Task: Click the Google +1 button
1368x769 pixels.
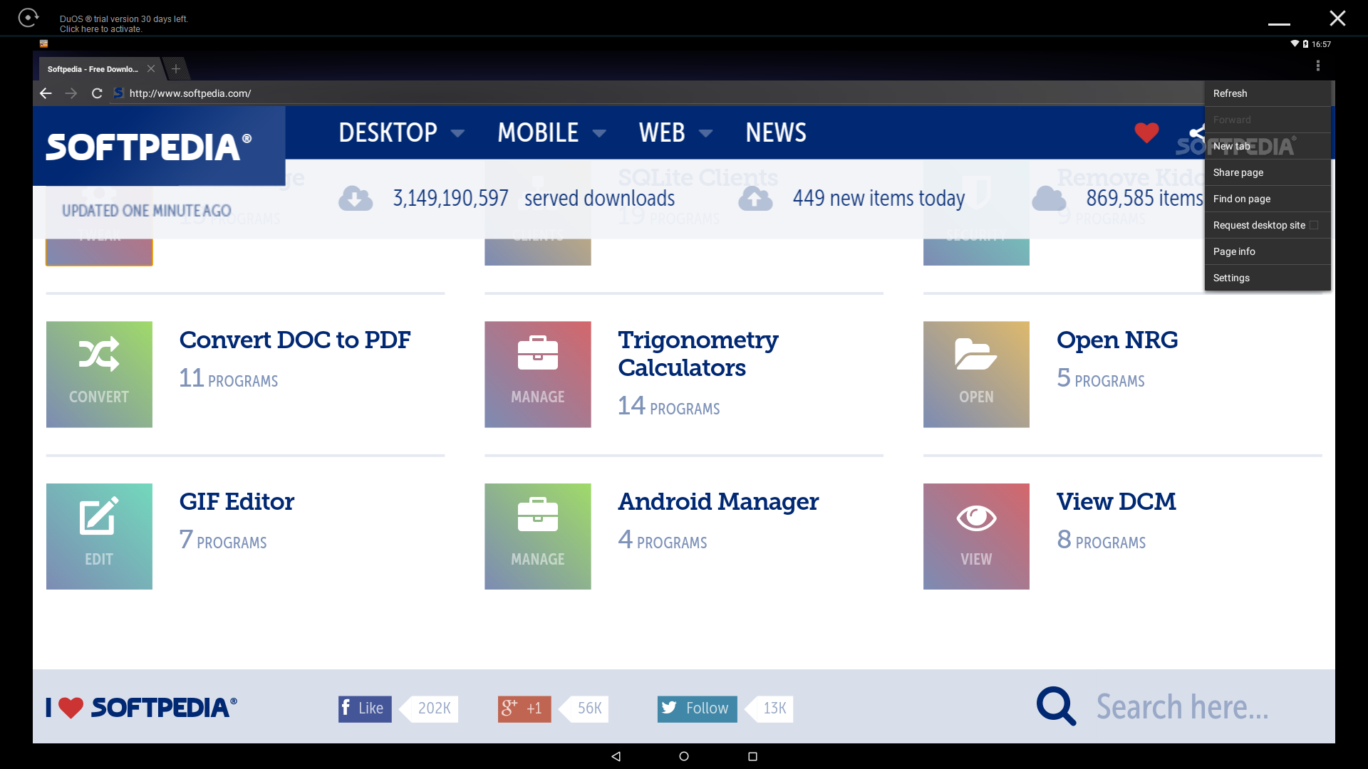Action: point(524,708)
